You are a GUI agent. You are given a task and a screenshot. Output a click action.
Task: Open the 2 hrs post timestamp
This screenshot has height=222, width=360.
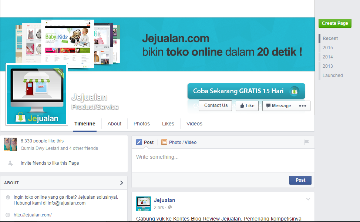click(159, 208)
